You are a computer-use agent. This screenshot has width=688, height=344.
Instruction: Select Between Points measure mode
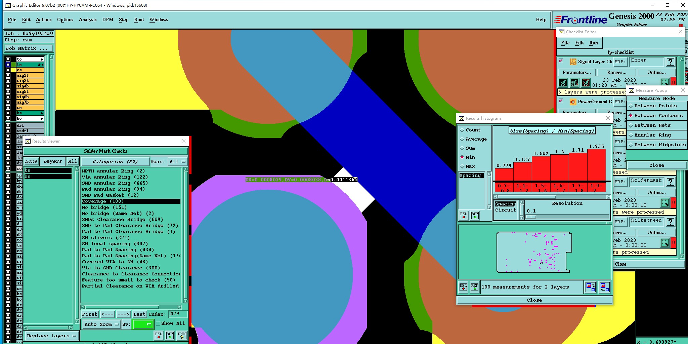pos(657,106)
